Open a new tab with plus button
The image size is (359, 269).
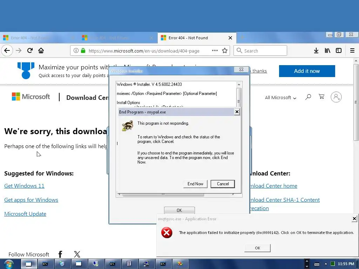tap(242, 37)
